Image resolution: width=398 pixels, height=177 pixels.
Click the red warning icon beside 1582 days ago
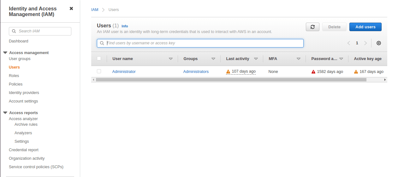pos(313,72)
